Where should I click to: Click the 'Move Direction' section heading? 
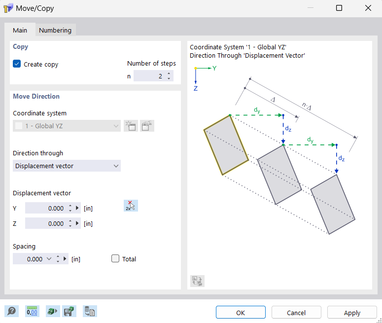point(36,96)
